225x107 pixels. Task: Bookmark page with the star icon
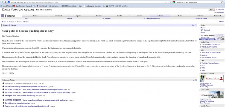(x=166, y=2)
